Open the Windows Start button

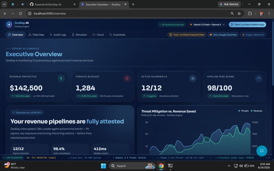pyautogui.click(x=103, y=166)
